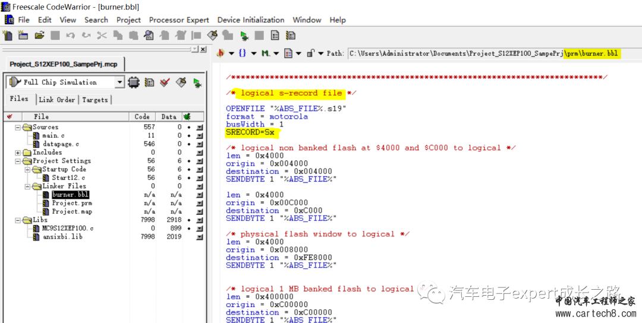Select Start12.c in file tree
The image size is (642, 323).
coord(69,178)
